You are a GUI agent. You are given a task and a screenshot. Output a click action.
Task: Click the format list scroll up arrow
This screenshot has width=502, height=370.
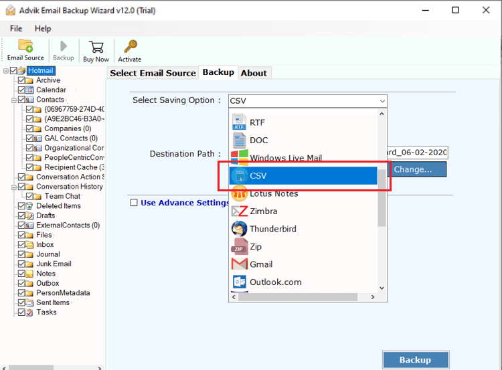(382, 114)
